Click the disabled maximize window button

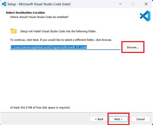click(133, 4)
